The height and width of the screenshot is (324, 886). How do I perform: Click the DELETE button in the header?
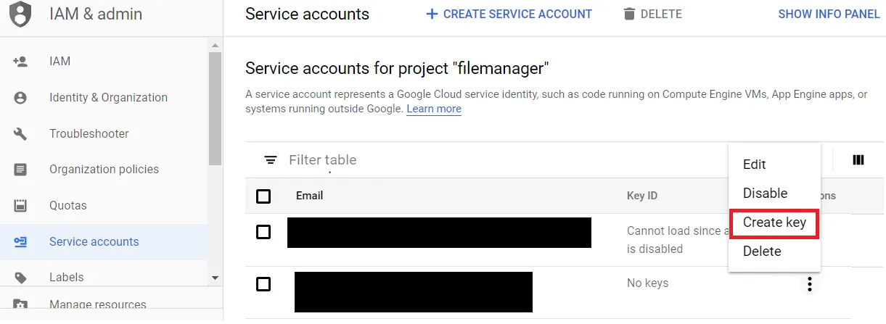tap(652, 14)
